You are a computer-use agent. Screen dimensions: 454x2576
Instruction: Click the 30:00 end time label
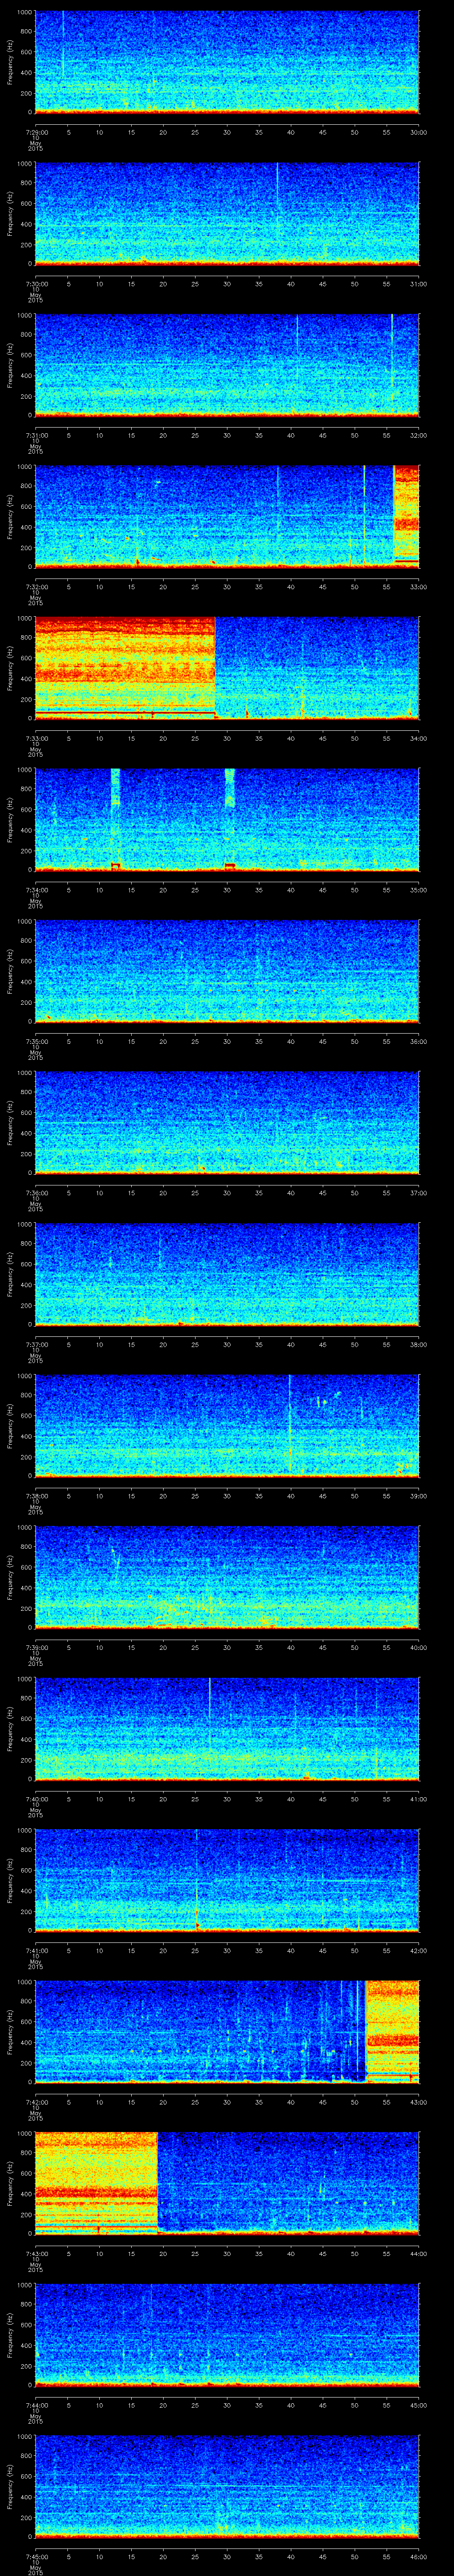click(x=419, y=131)
